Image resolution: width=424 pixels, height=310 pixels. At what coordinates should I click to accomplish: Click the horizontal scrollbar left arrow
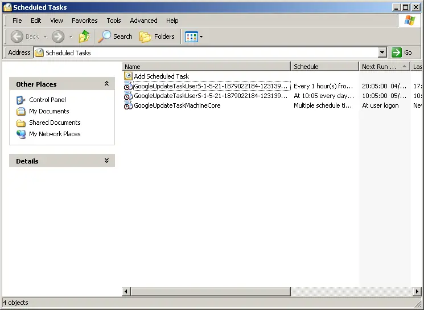(126, 292)
